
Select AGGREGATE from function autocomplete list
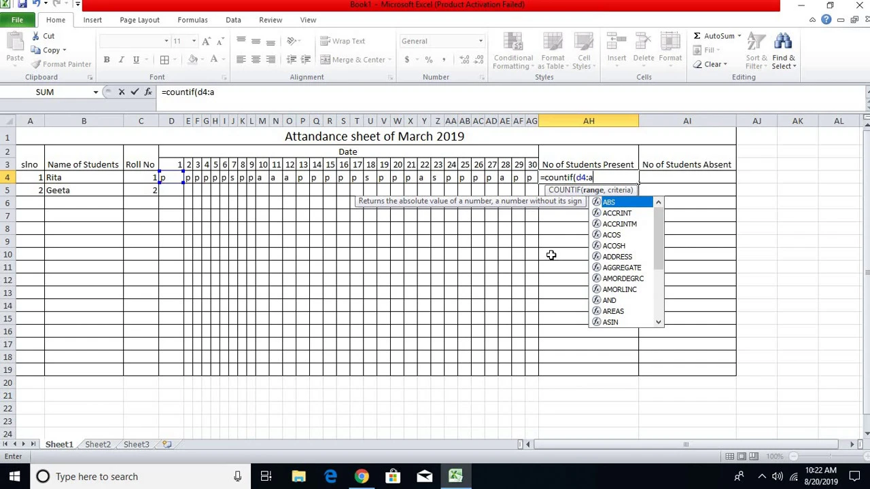tap(621, 268)
